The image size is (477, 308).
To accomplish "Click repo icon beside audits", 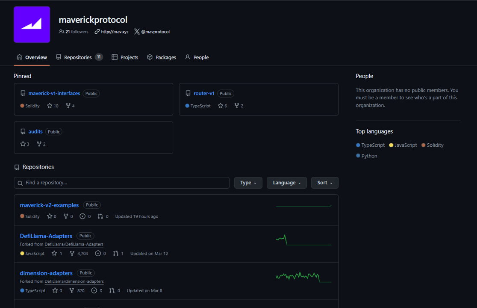I will 23,131.
